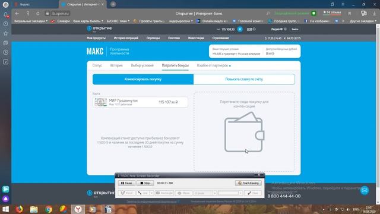The image size is (380, 214).
Task: Switch to the Выбор условий tab
Action: (x=142, y=65)
